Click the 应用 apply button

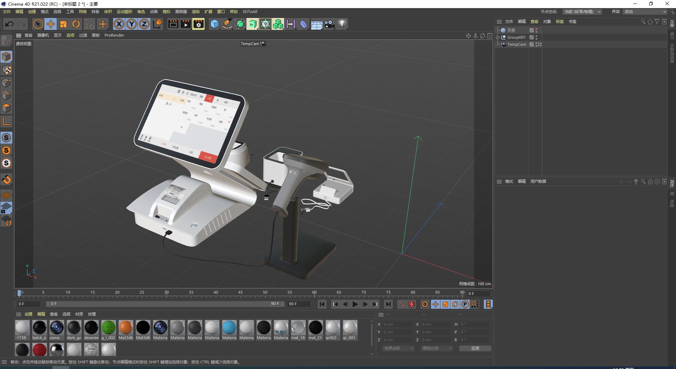click(x=475, y=348)
